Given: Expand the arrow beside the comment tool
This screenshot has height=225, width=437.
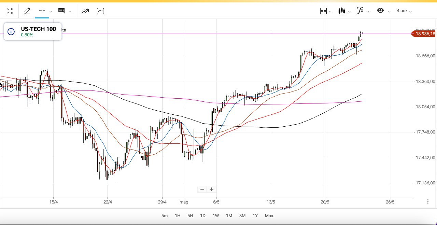Looking at the screenshot, I should (70, 11).
